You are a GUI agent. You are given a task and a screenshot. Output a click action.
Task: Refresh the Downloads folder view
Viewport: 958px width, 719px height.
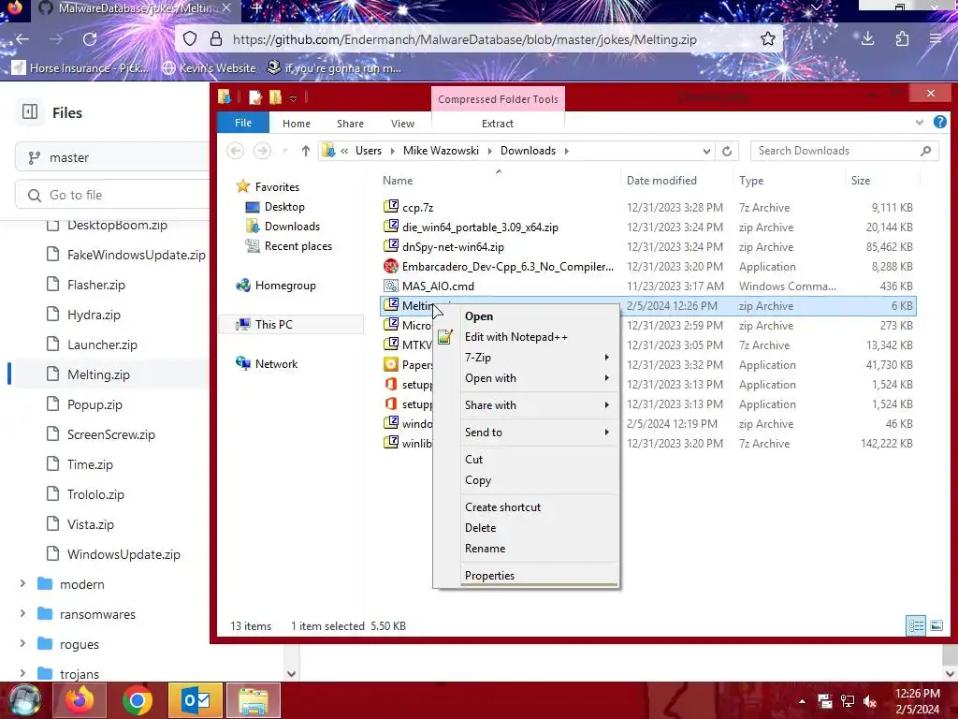click(726, 151)
